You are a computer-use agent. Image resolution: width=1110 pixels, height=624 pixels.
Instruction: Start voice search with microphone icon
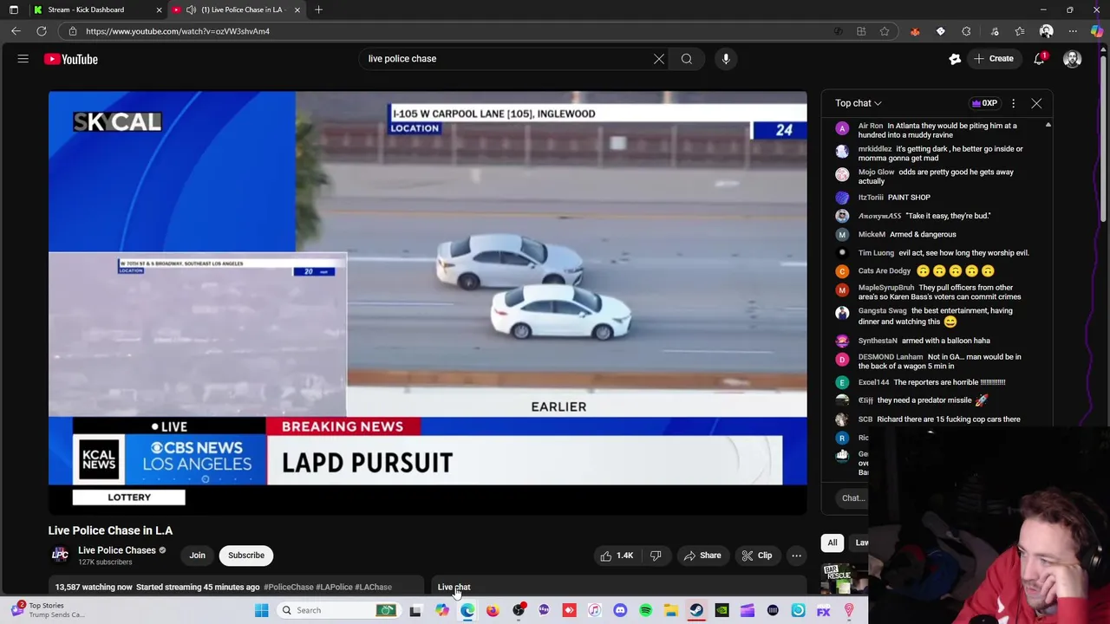tap(726, 59)
